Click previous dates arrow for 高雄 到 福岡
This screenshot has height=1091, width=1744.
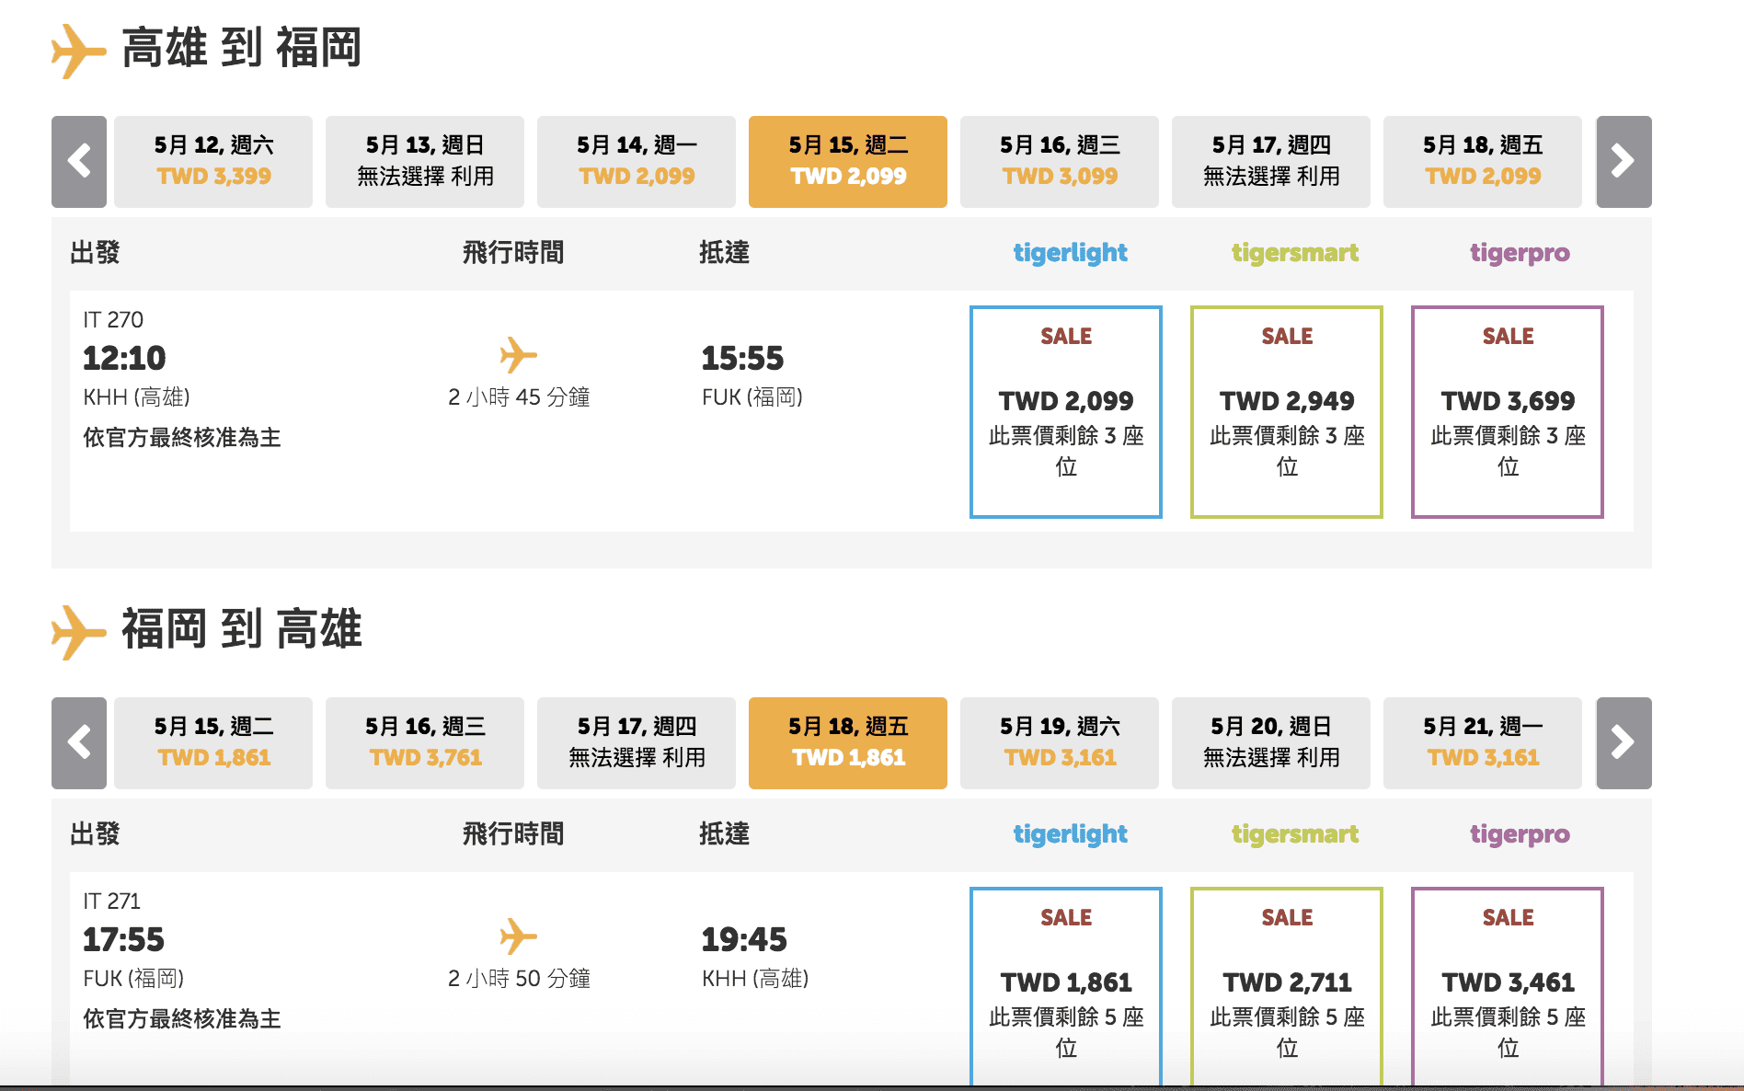(79, 162)
